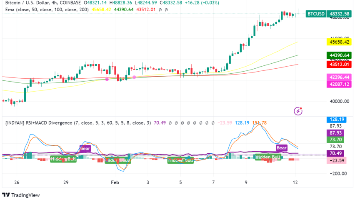
Task: Click the 5 date on time axis
Action: 180,182
